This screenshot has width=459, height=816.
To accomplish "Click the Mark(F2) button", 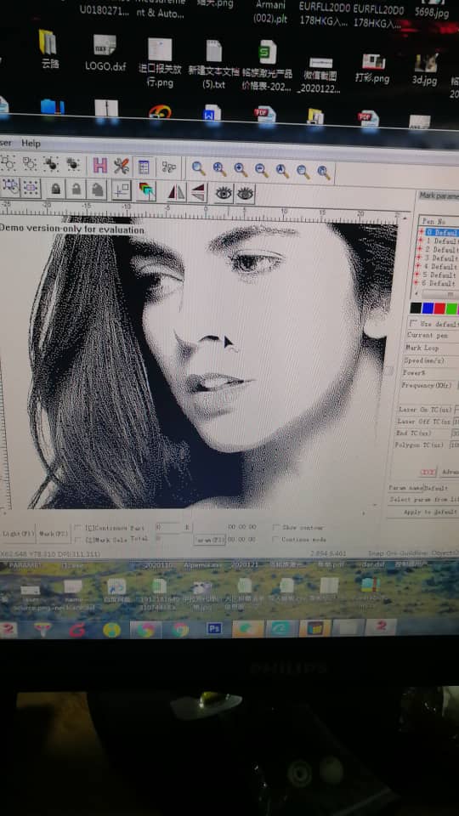I will click(54, 534).
